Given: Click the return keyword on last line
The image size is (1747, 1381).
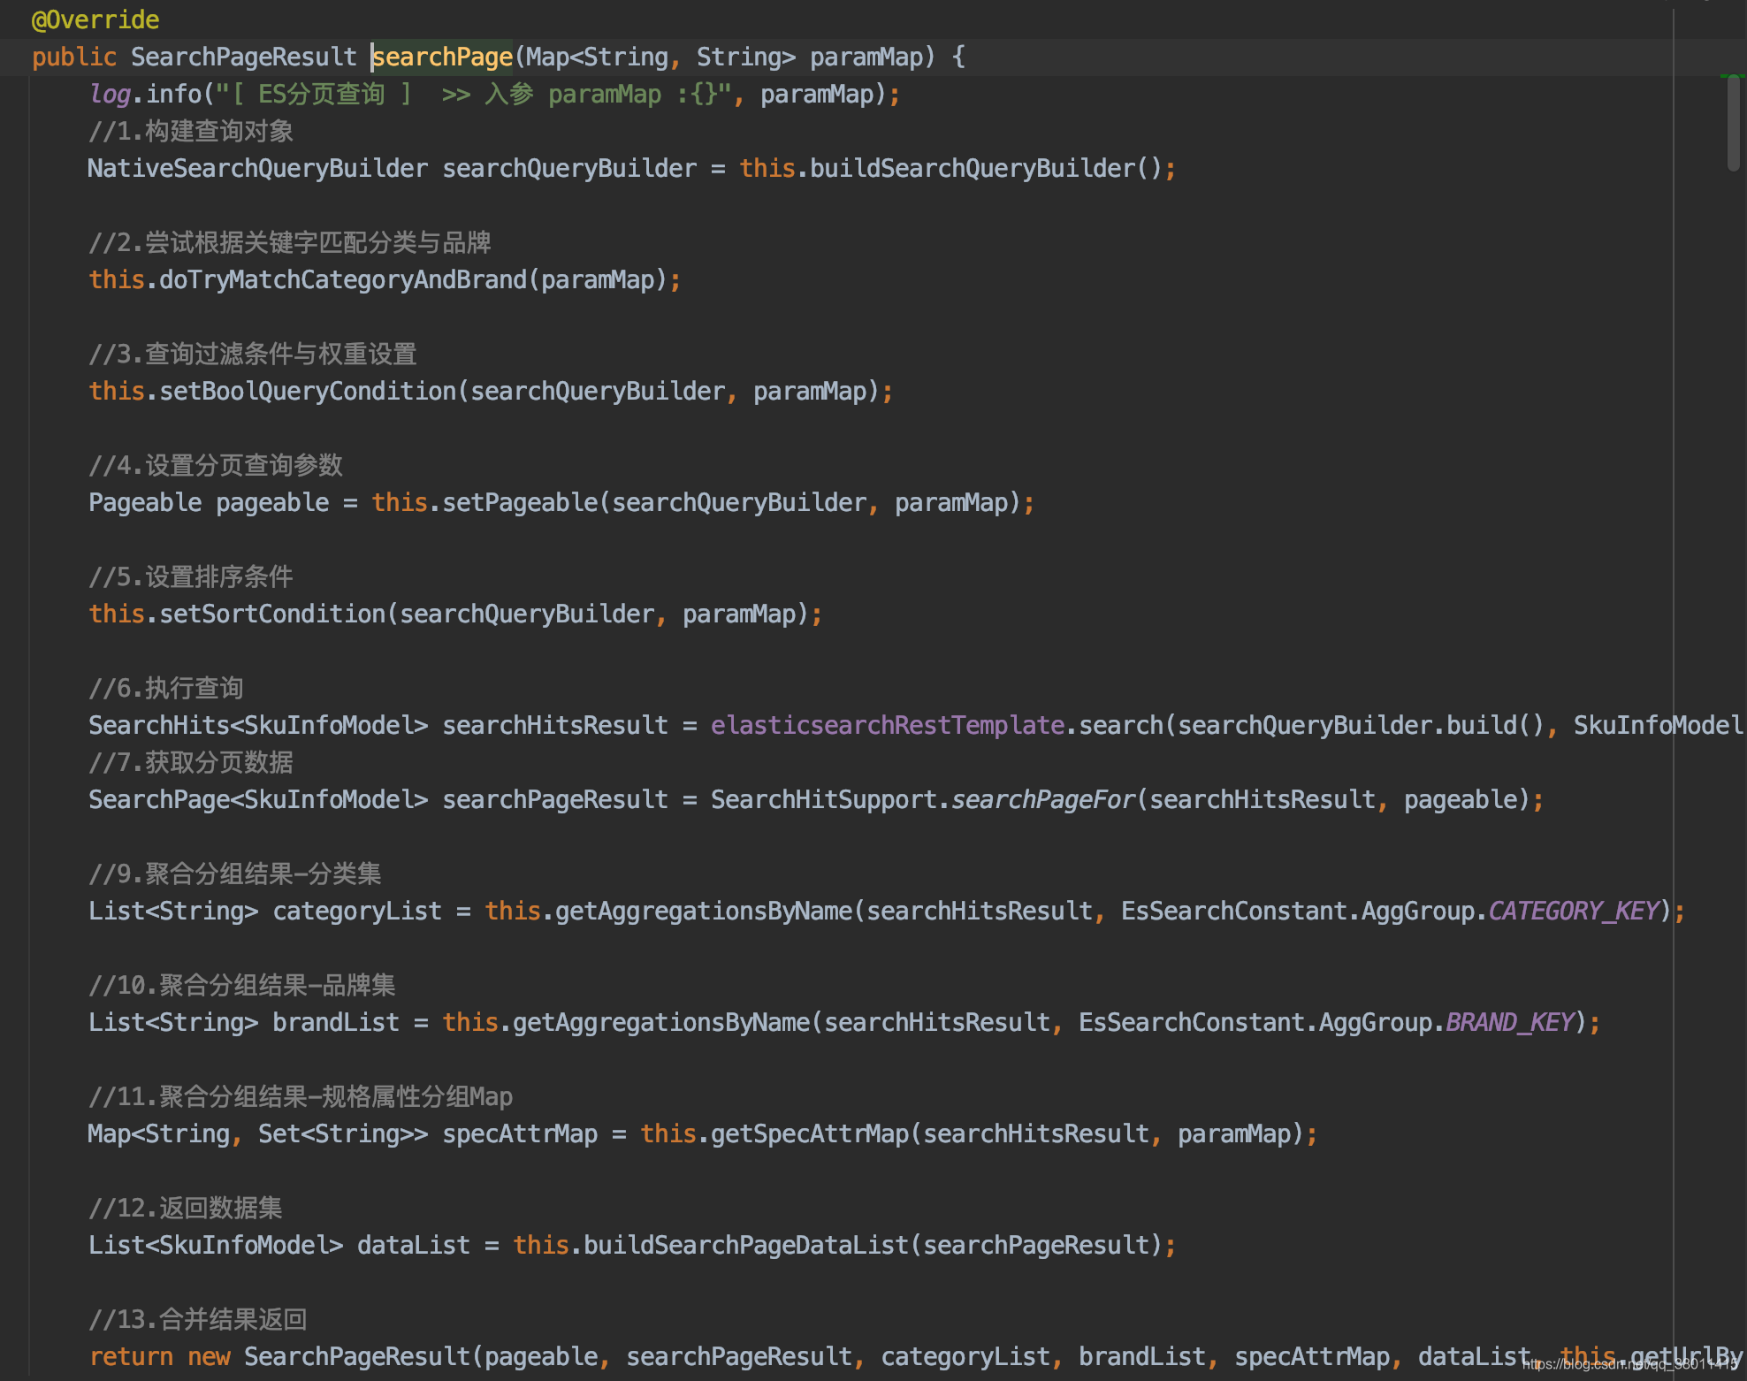Looking at the screenshot, I should tap(131, 1357).
